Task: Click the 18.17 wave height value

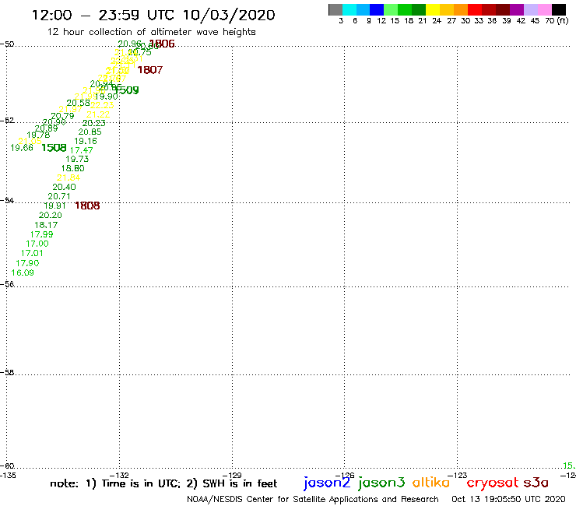Action: pyautogui.click(x=46, y=225)
